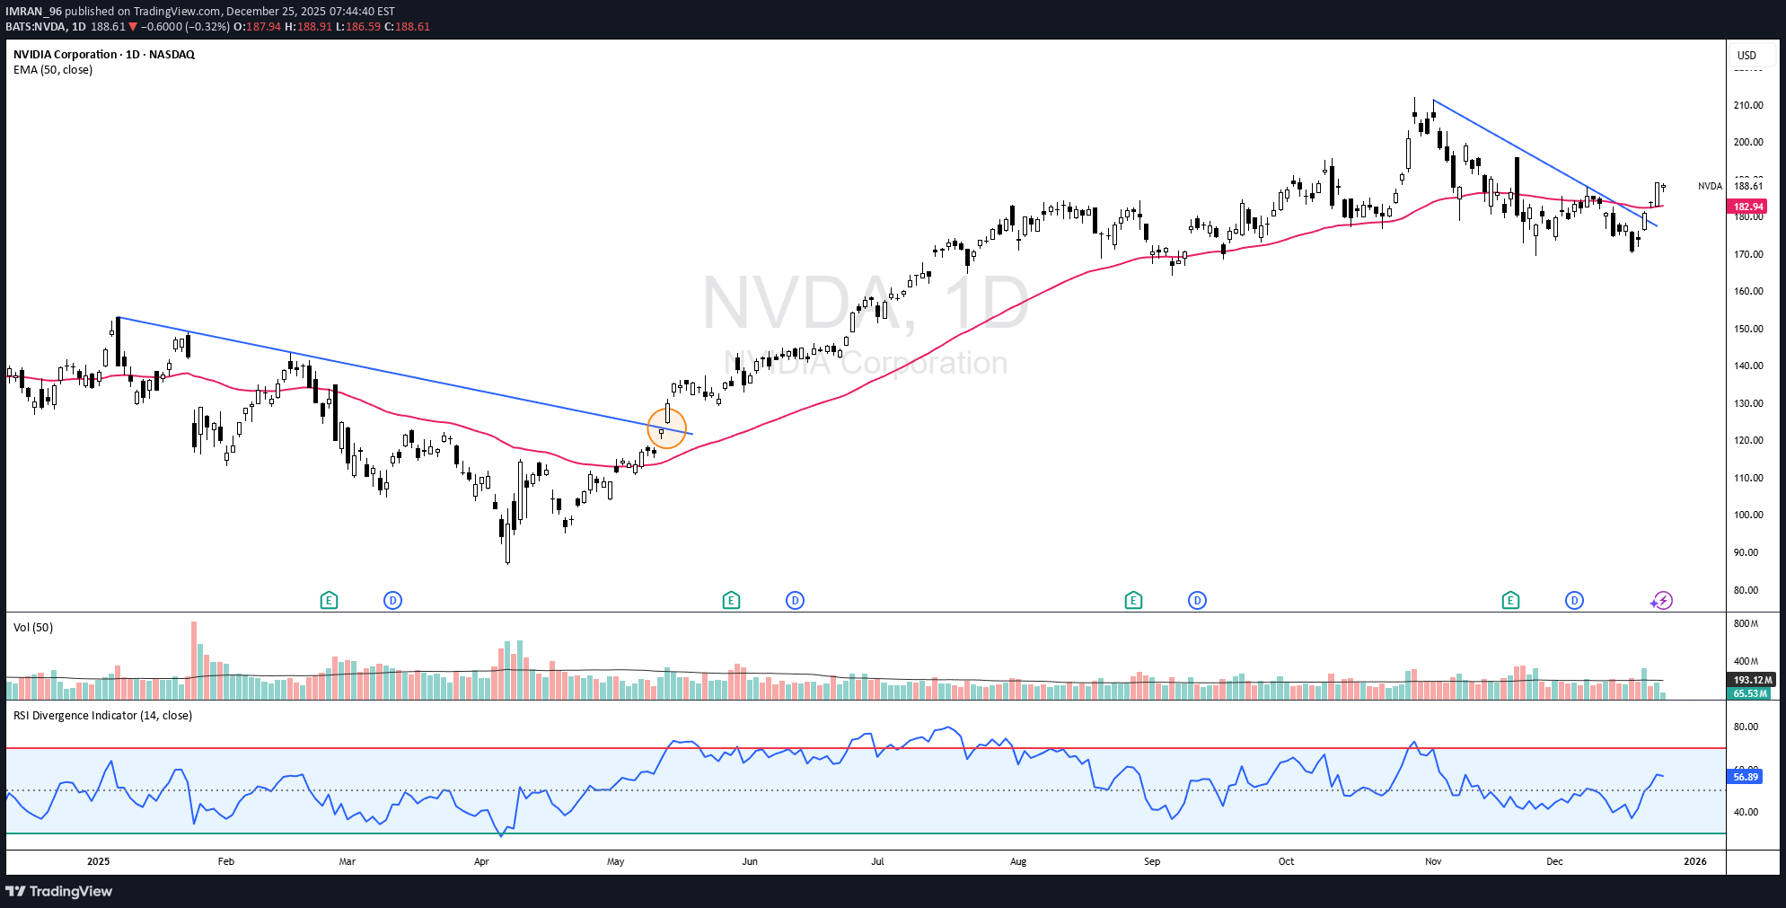Click the NVDA 188.61 last price label
Screen dimensions: 1786x908
1747,186
